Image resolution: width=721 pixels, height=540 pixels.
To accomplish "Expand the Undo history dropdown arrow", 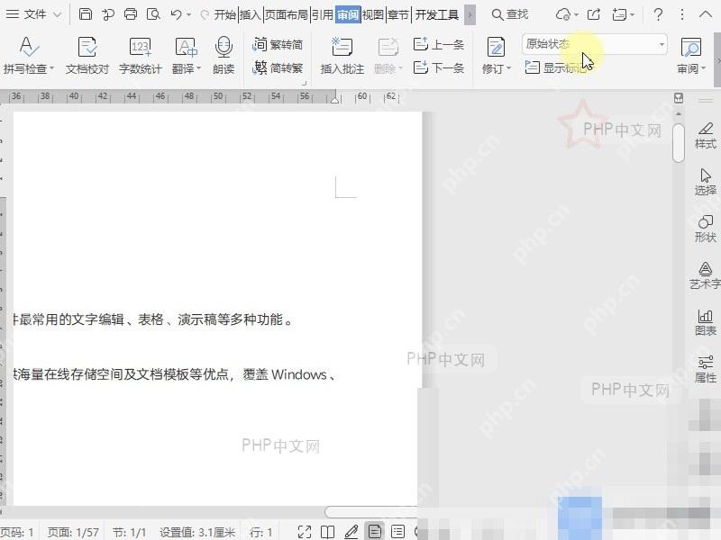I will (188, 15).
